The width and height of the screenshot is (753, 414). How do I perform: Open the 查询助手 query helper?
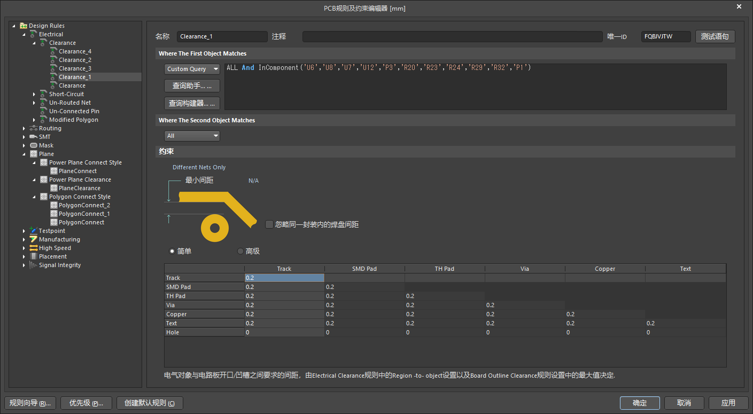point(192,85)
